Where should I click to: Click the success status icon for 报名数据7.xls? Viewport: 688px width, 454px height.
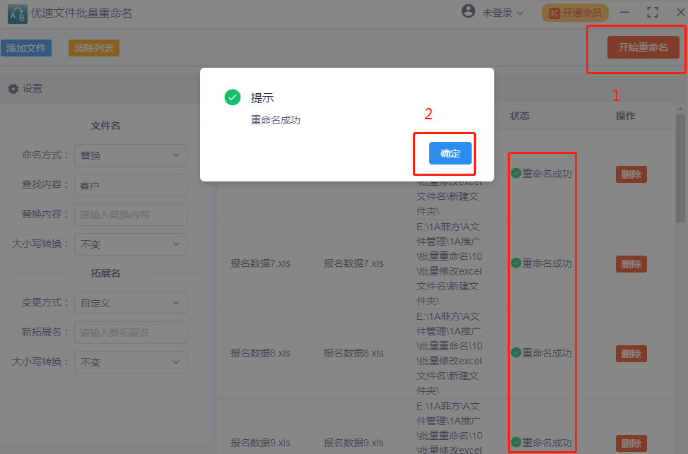tap(516, 263)
